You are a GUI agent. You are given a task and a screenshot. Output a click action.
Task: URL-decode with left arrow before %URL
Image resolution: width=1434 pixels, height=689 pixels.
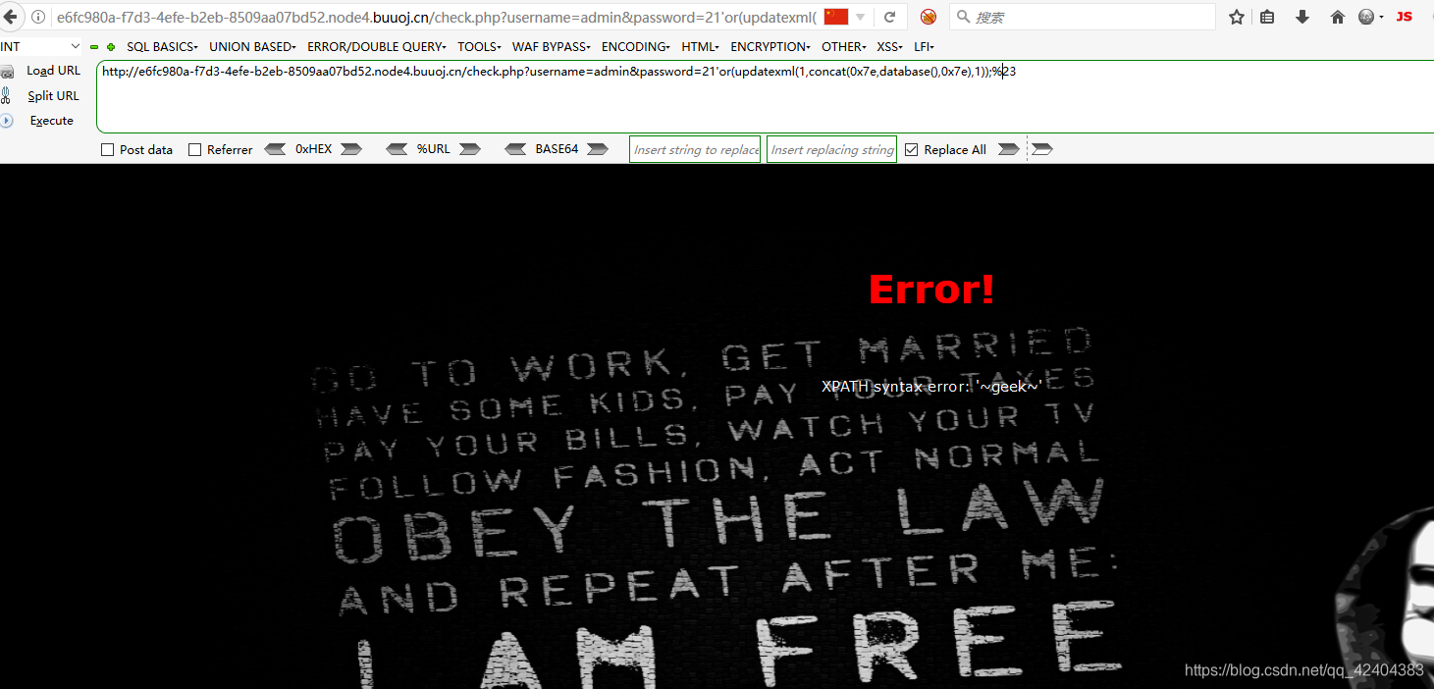(397, 149)
